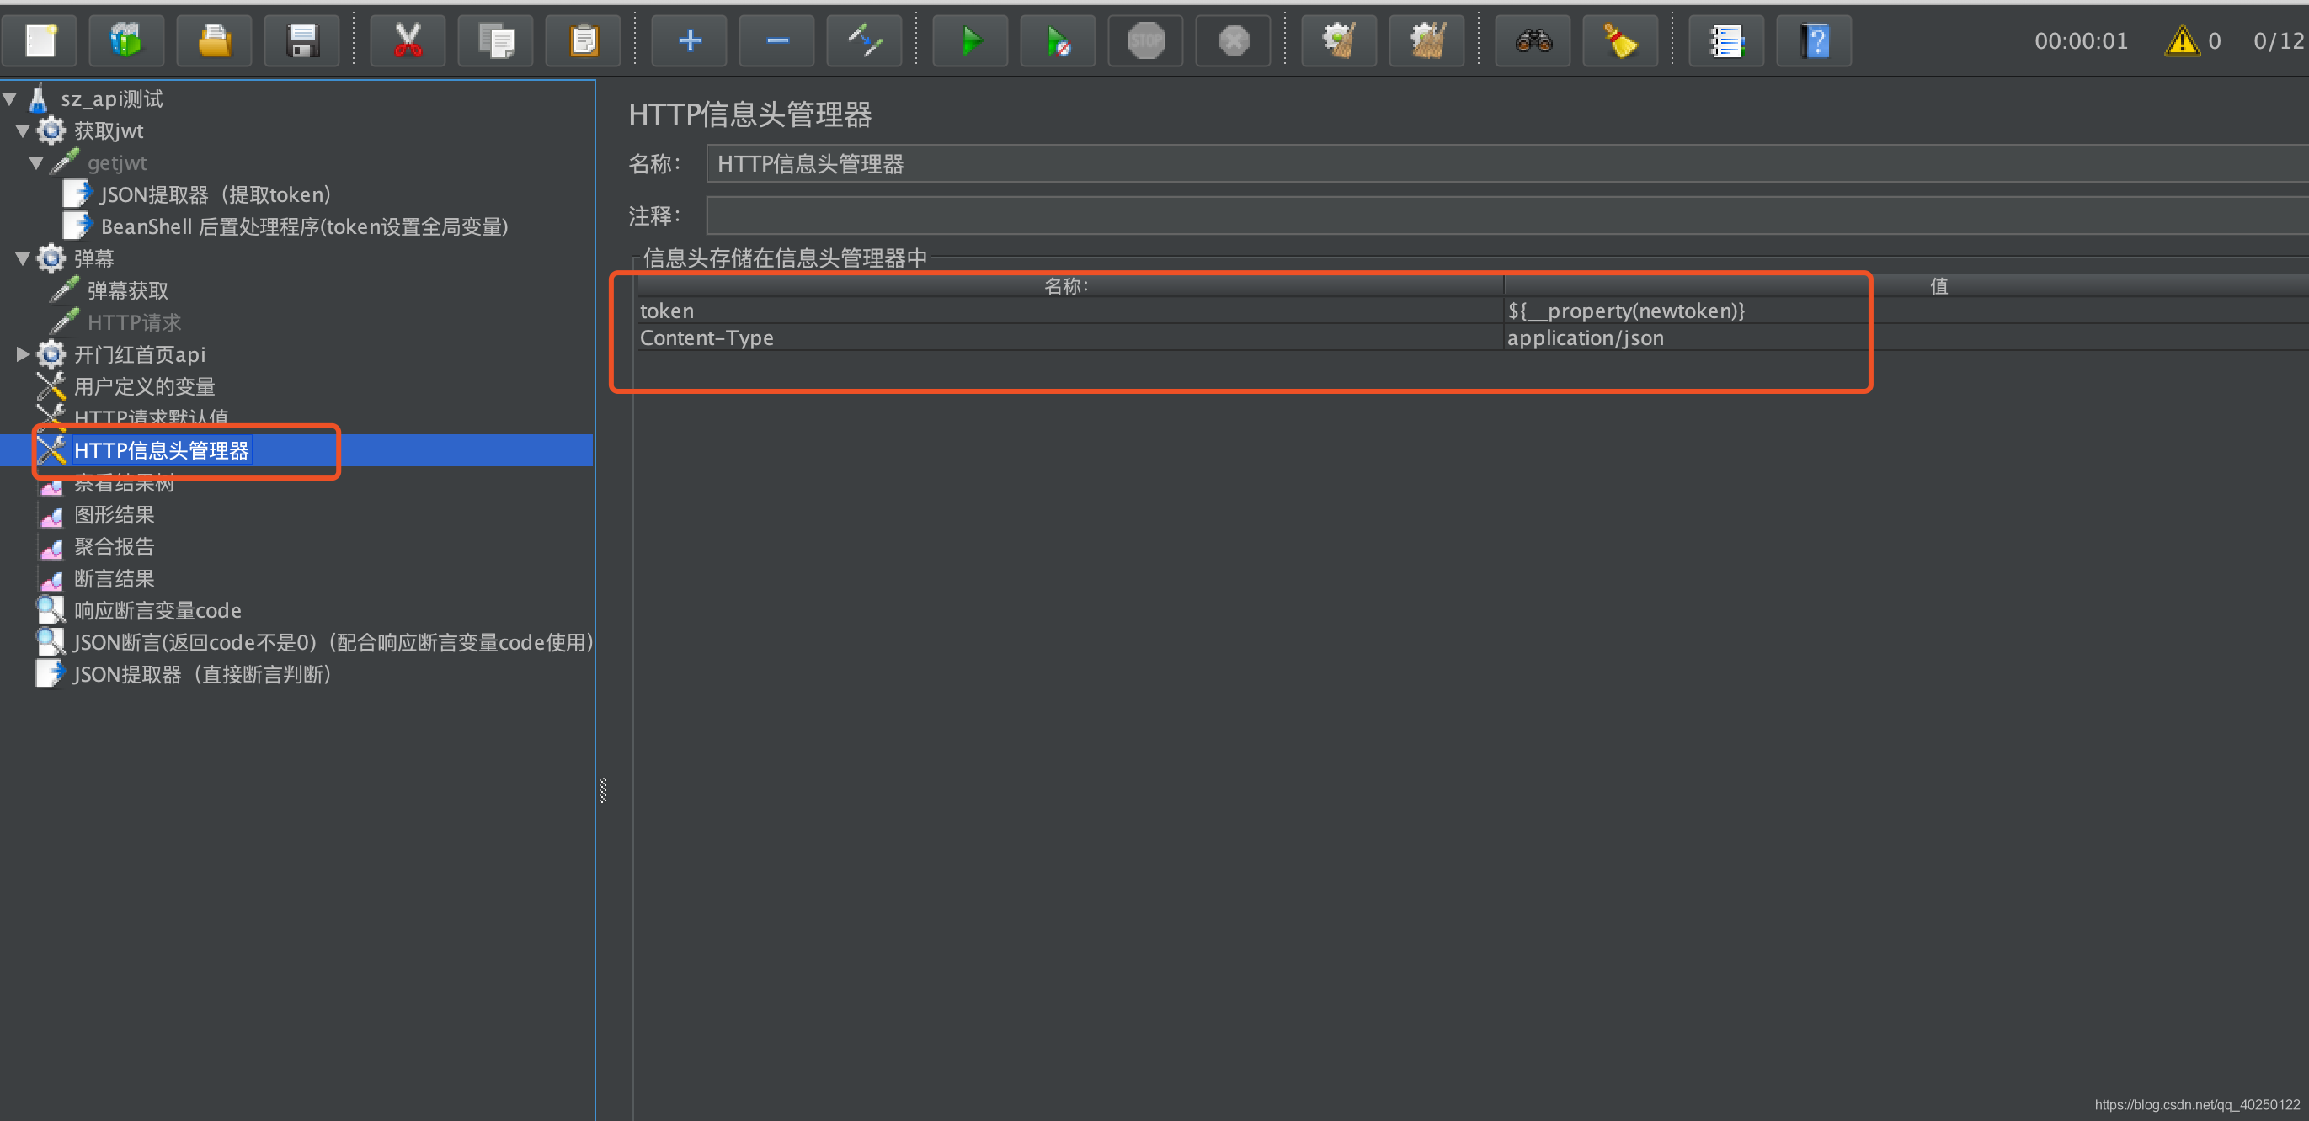Click the Clear All broom icon
2309x1121 pixels.
point(1427,41)
